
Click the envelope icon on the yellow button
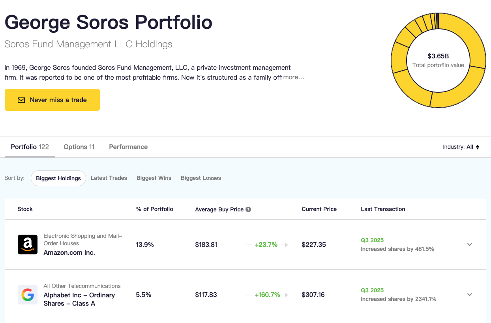pyautogui.click(x=21, y=100)
